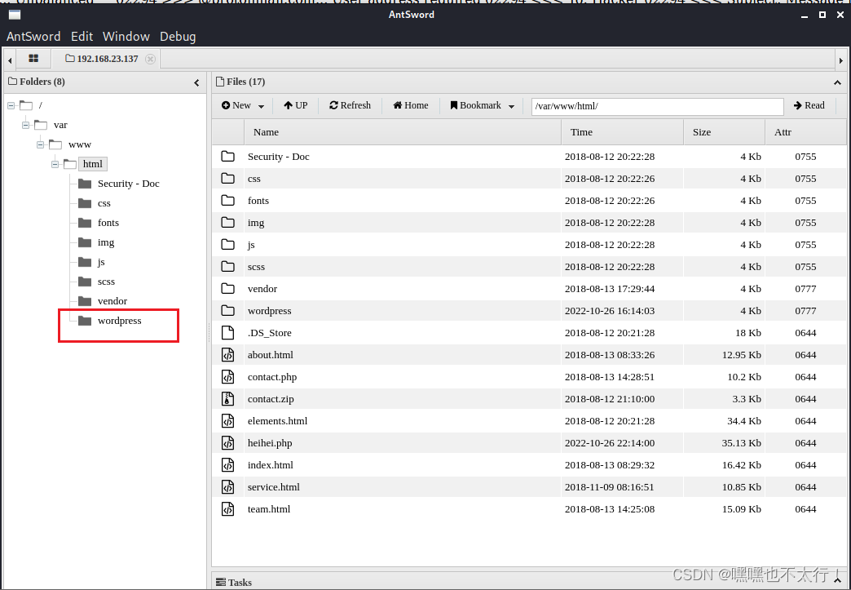Sort files by Attr column

pyautogui.click(x=805, y=132)
